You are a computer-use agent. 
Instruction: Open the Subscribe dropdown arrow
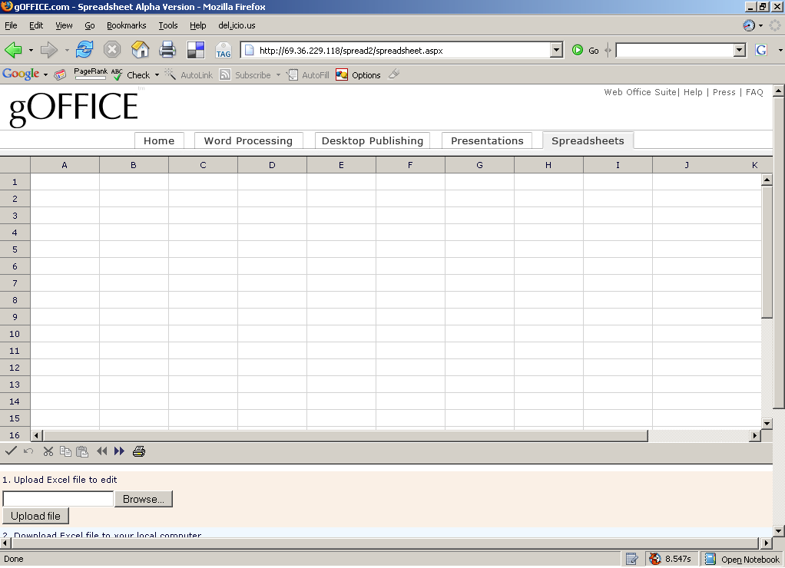click(x=278, y=74)
